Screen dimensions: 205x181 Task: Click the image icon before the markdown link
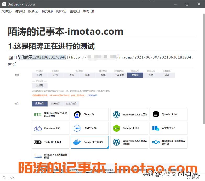click(10, 57)
